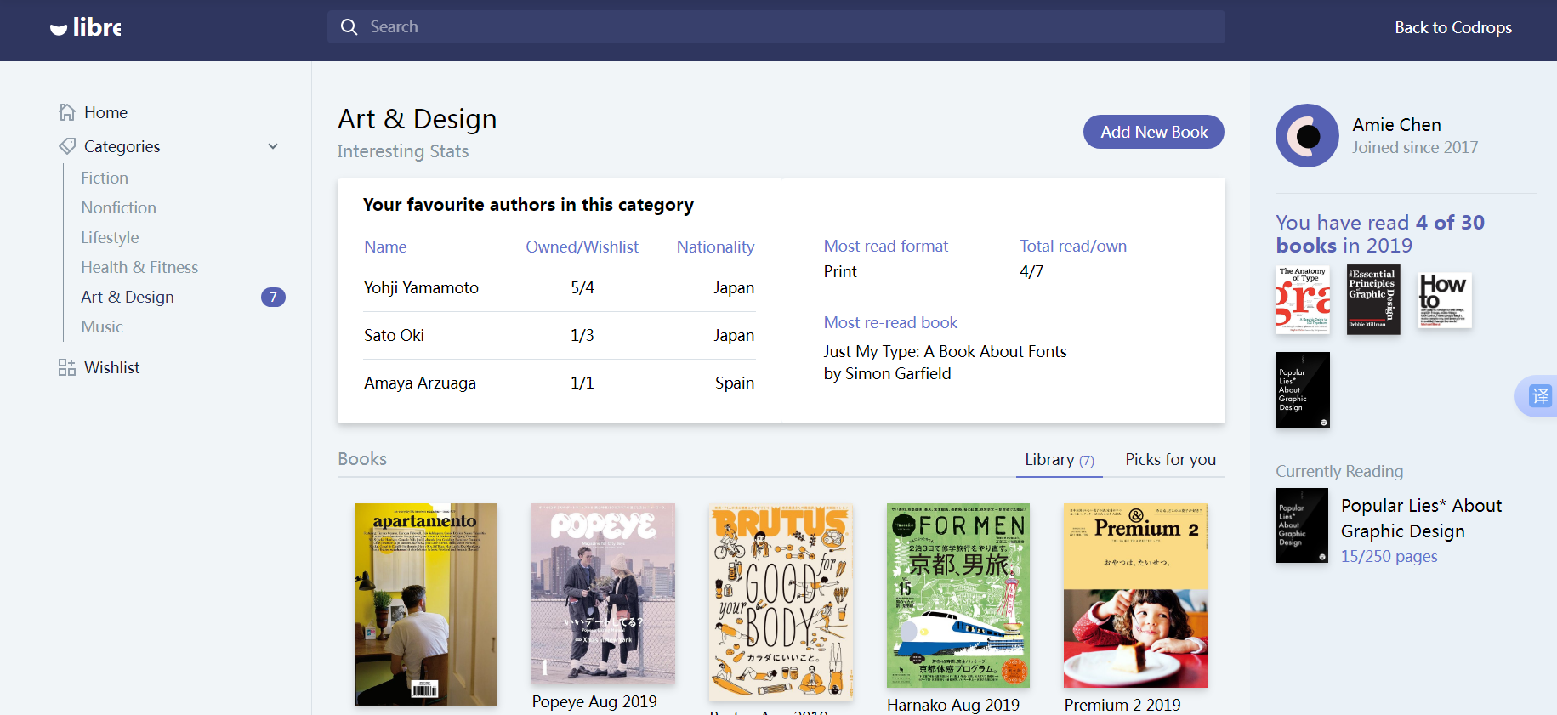Switch to the Library tab
Image resolution: width=1557 pixels, height=715 pixels.
pos(1059,460)
